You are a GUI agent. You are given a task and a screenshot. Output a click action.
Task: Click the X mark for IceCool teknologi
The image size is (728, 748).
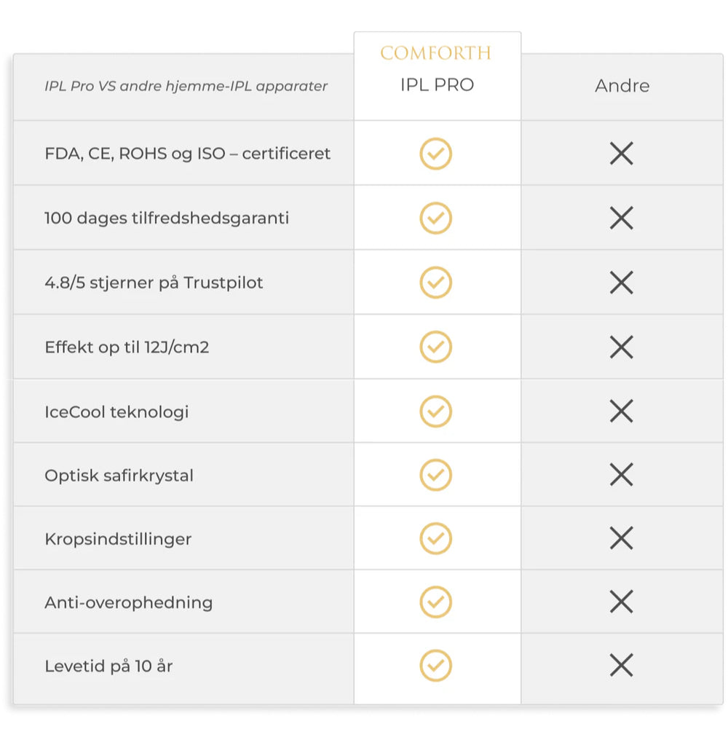(621, 412)
